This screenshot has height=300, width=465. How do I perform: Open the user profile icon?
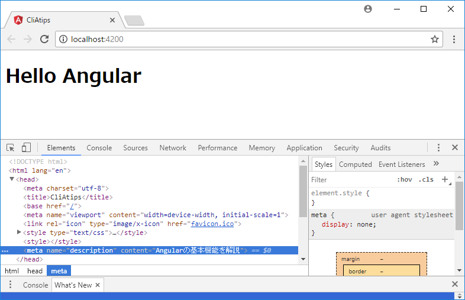click(x=368, y=9)
